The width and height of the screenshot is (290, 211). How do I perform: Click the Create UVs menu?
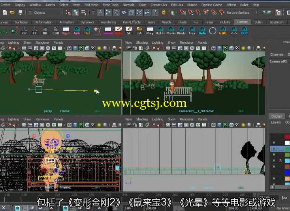pos(159,5)
